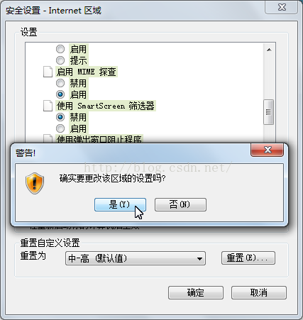The width and height of the screenshot is (303, 320).
Task: Click the SmartScreen filter document icon
Action: tap(48, 106)
